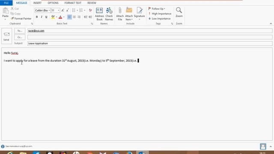Click the recipient suraj@xyz.com
The width and height of the screenshot is (274, 154).
(36, 30)
